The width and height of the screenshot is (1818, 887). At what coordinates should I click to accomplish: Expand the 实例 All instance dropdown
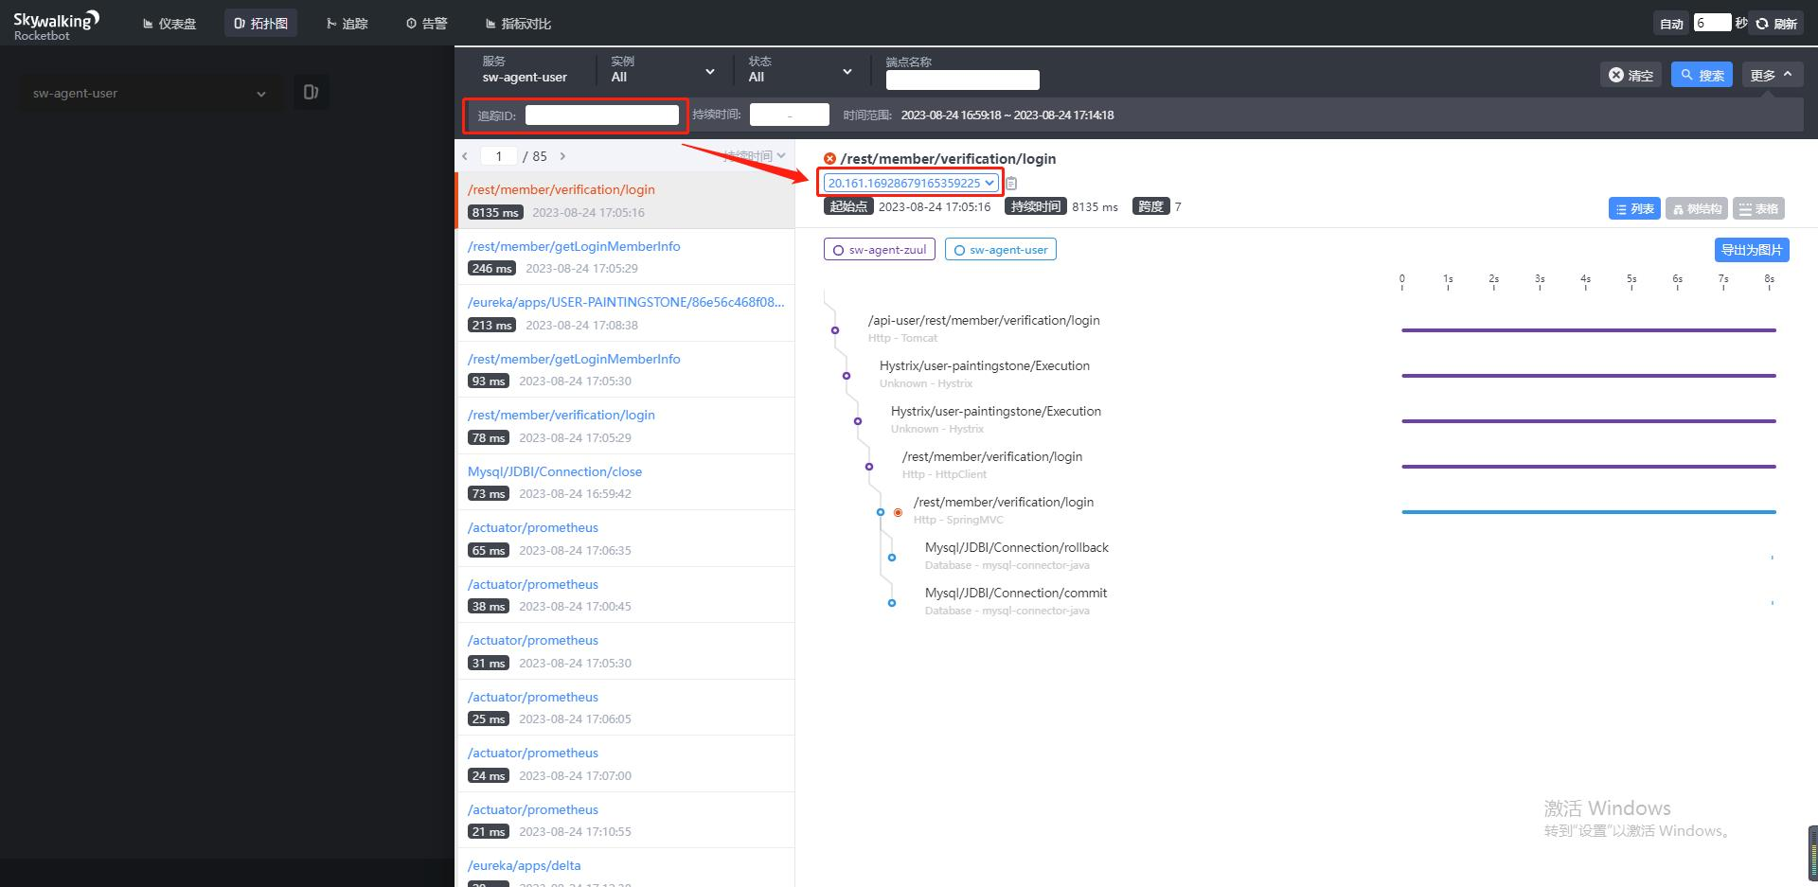pyautogui.click(x=663, y=69)
